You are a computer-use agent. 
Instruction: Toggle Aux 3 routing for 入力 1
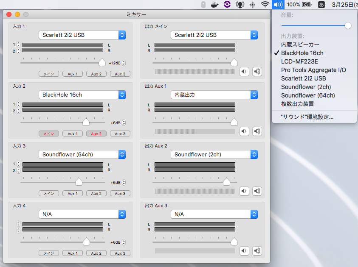coord(120,74)
